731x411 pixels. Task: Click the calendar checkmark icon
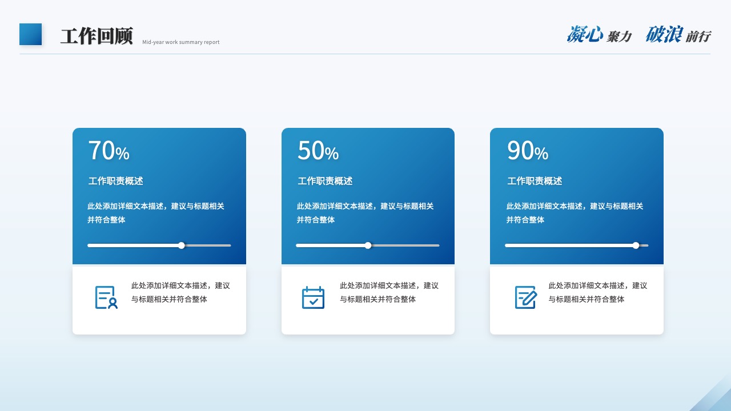[x=313, y=297]
